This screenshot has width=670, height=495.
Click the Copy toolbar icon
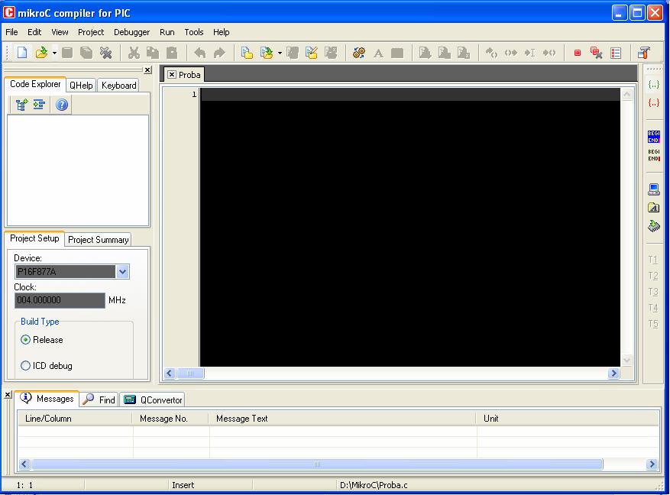tap(153, 53)
